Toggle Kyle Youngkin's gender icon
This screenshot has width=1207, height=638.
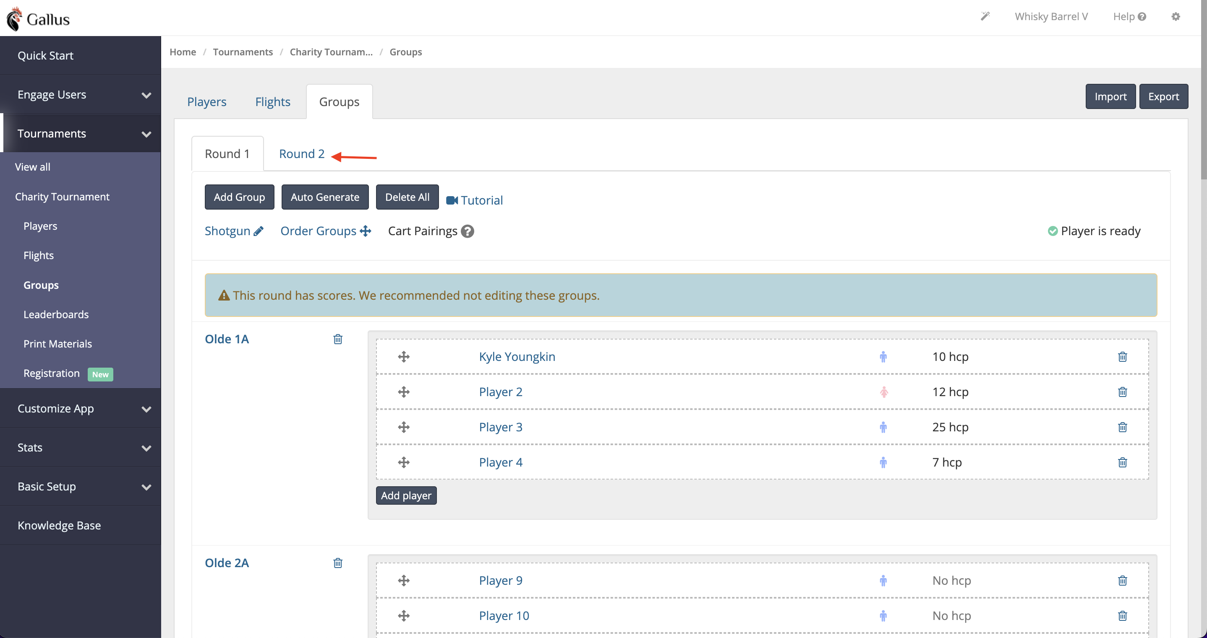883,357
